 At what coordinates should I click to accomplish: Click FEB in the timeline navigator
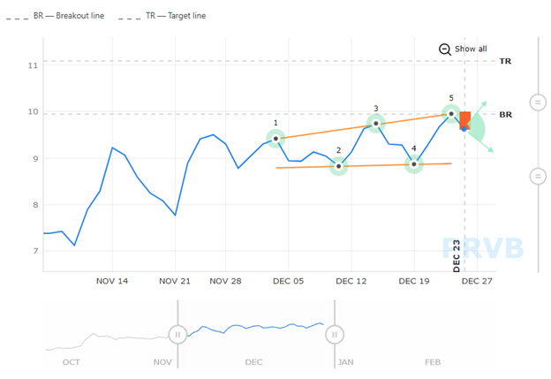pyautogui.click(x=432, y=362)
